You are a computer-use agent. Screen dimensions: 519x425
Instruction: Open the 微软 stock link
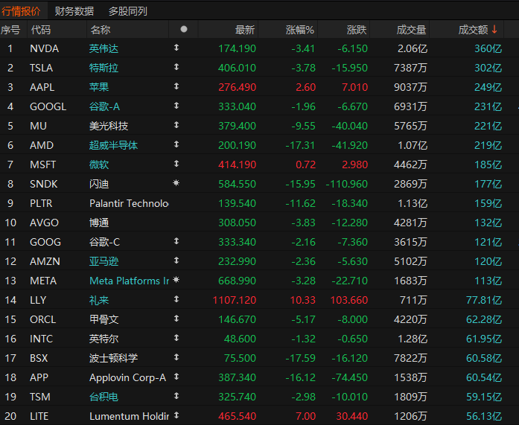click(99, 164)
